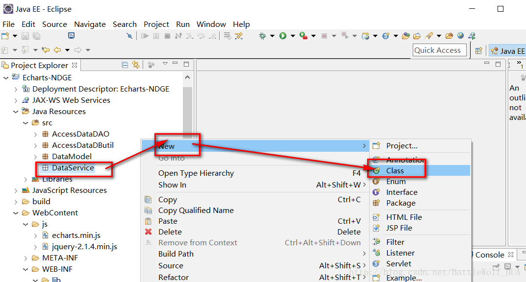Click the Drop to Frame icon
Screen dimensions: 526x282
tap(227, 36)
